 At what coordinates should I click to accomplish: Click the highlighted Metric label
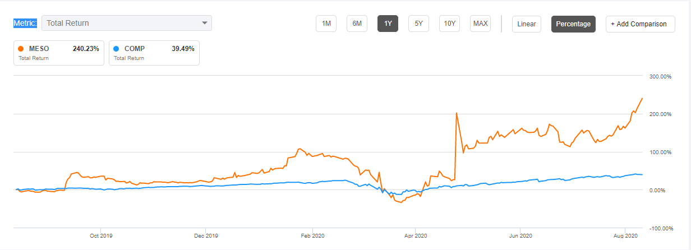click(x=25, y=23)
